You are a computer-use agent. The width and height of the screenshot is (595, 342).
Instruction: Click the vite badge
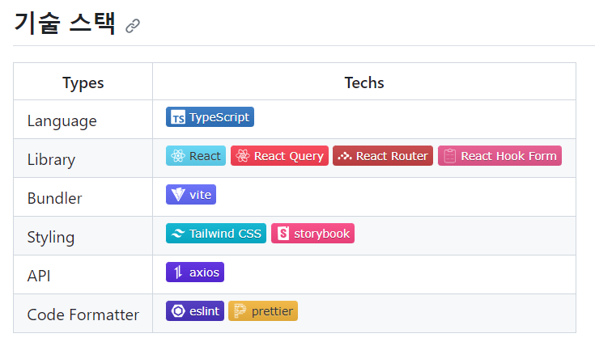(191, 195)
